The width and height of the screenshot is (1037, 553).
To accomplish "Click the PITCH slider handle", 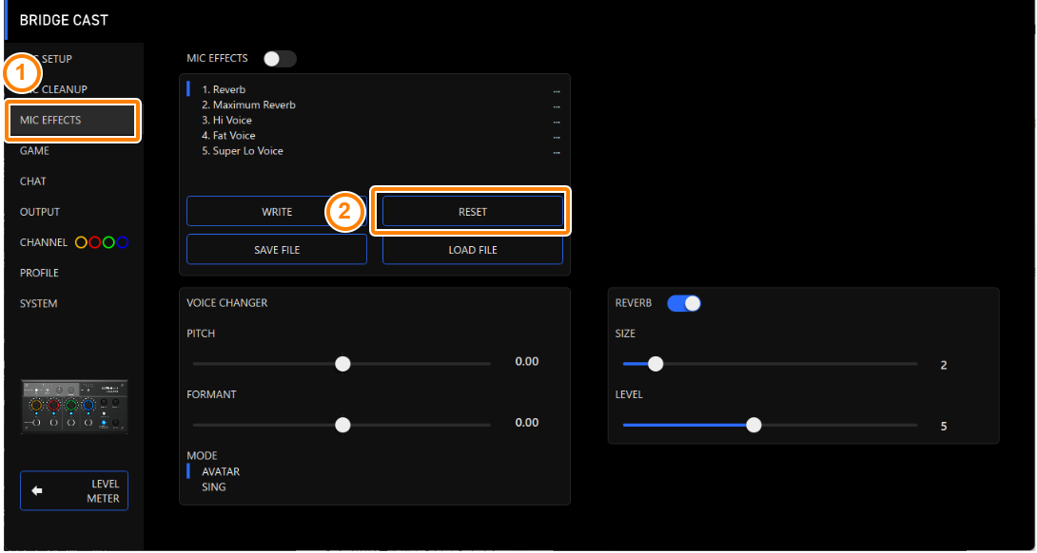I will pos(342,364).
